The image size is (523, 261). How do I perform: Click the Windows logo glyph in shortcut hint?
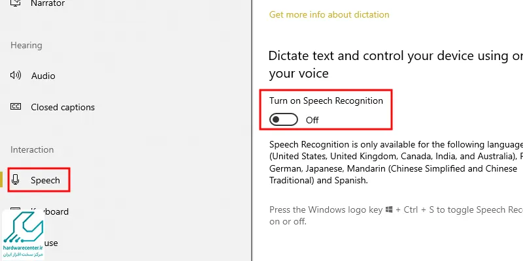pos(389,210)
